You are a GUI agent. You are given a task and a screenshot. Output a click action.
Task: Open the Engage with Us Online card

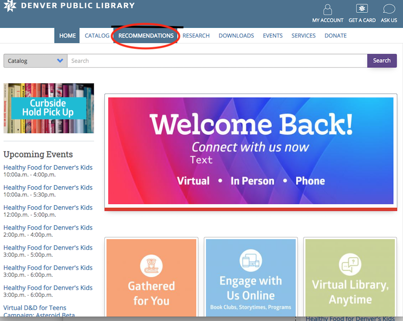pyautogui.click(x=251, y=278)
